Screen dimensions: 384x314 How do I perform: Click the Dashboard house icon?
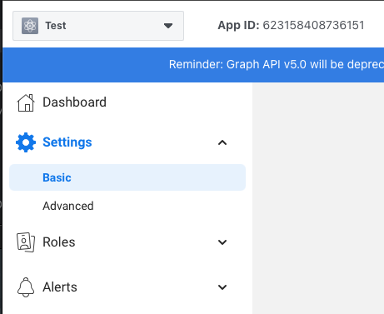(26, 102)
